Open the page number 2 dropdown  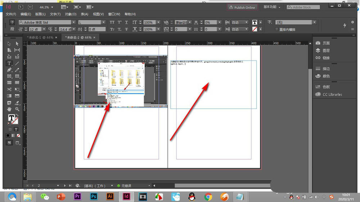(58, 185)
